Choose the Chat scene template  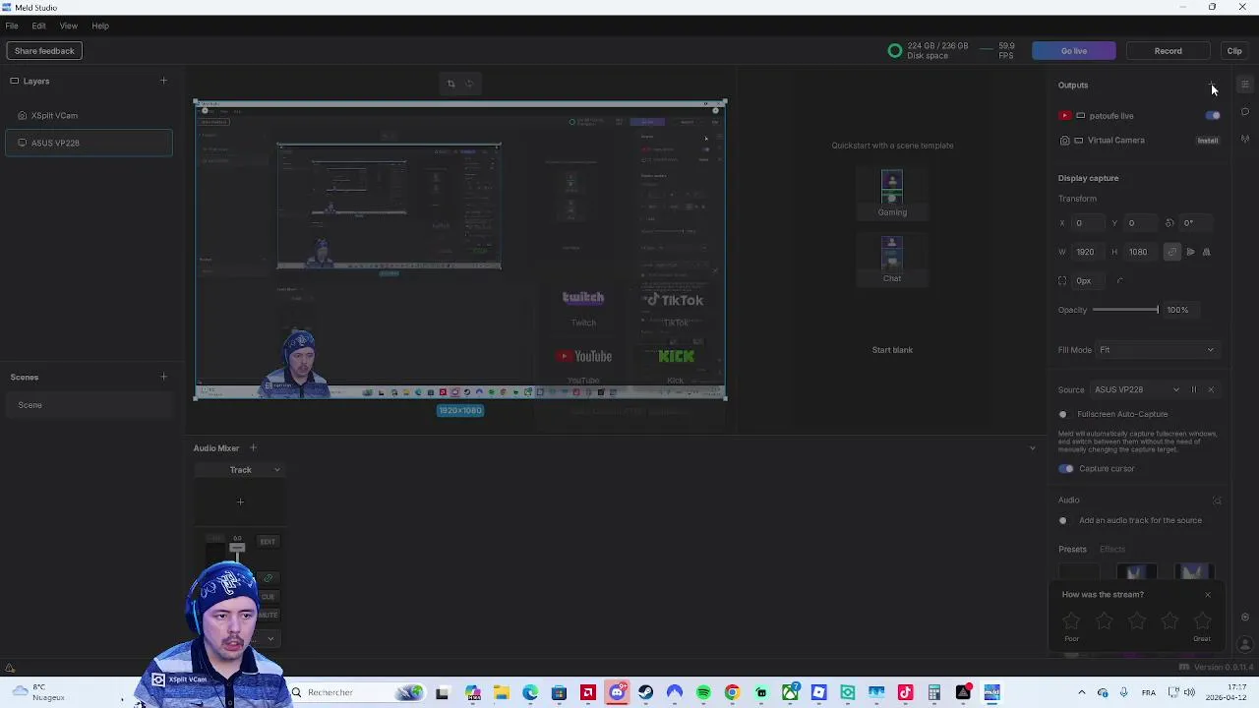pyautogui.click(x=892, y=260)
